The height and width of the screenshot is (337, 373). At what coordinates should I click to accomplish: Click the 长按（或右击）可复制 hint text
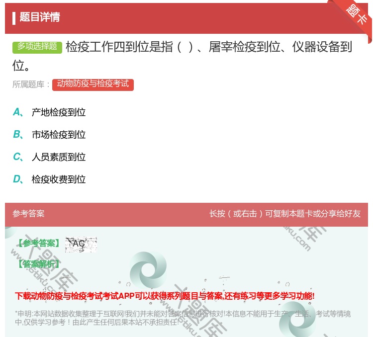tap(285, 214)
